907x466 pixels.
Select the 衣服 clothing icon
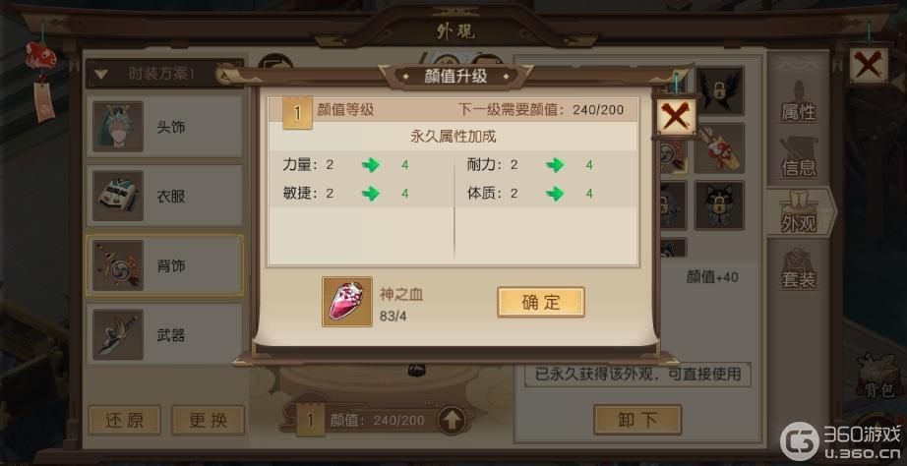coord(118,196)
